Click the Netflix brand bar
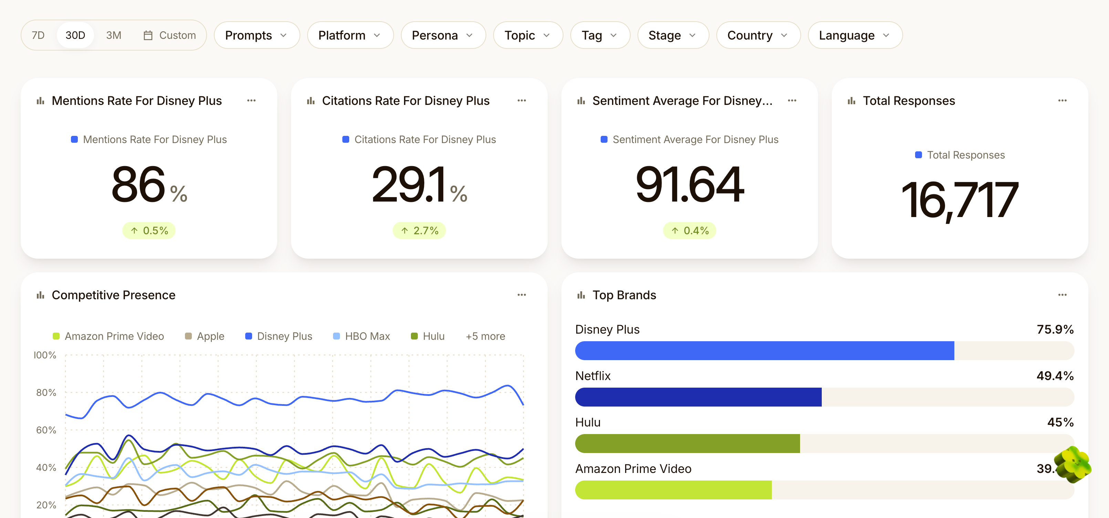 click(825, 397)
